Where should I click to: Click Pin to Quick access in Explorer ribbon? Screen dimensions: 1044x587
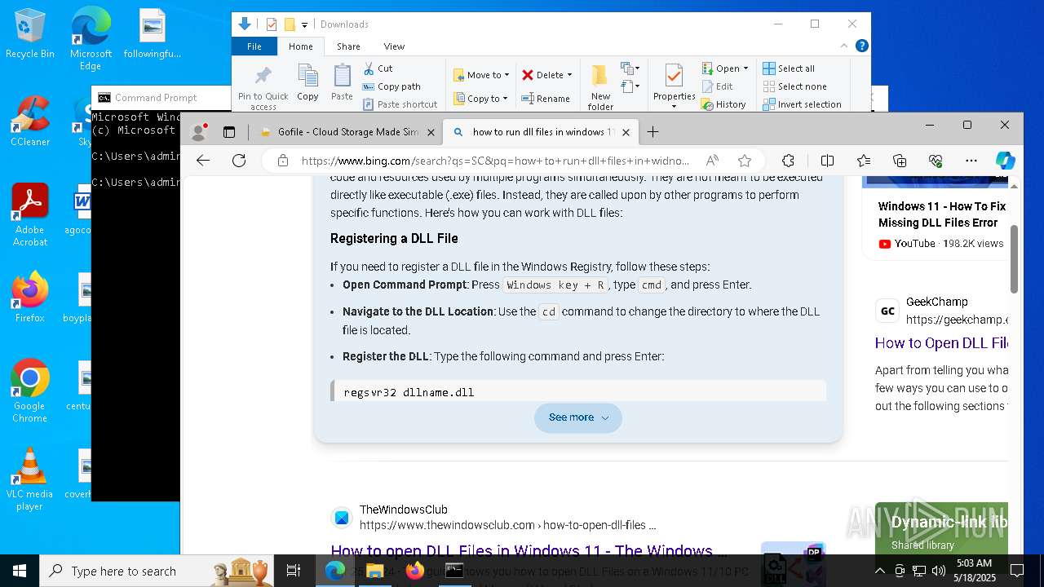coord(263,87)
